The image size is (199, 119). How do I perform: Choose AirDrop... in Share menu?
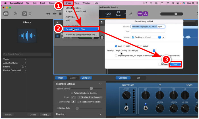[70, 17]
